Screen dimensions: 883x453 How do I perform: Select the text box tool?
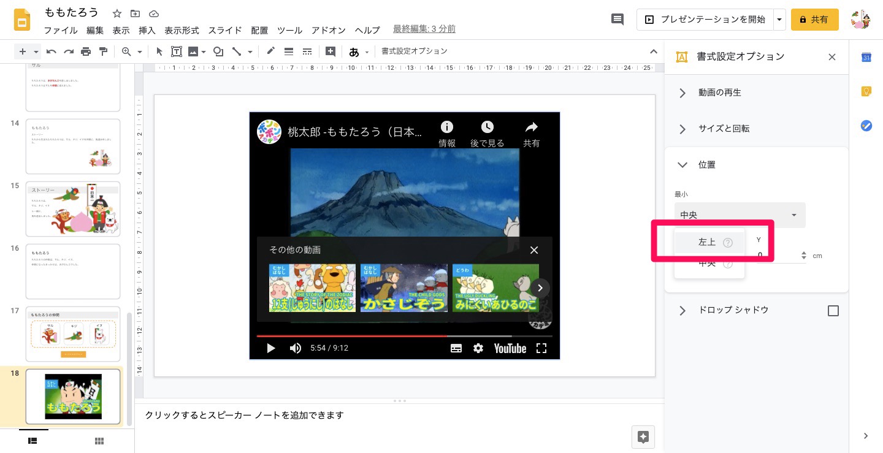tap(177, 51)
